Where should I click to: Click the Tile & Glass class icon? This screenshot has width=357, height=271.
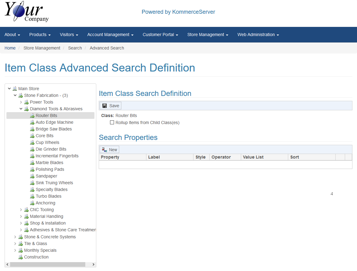tap(20, 244)
